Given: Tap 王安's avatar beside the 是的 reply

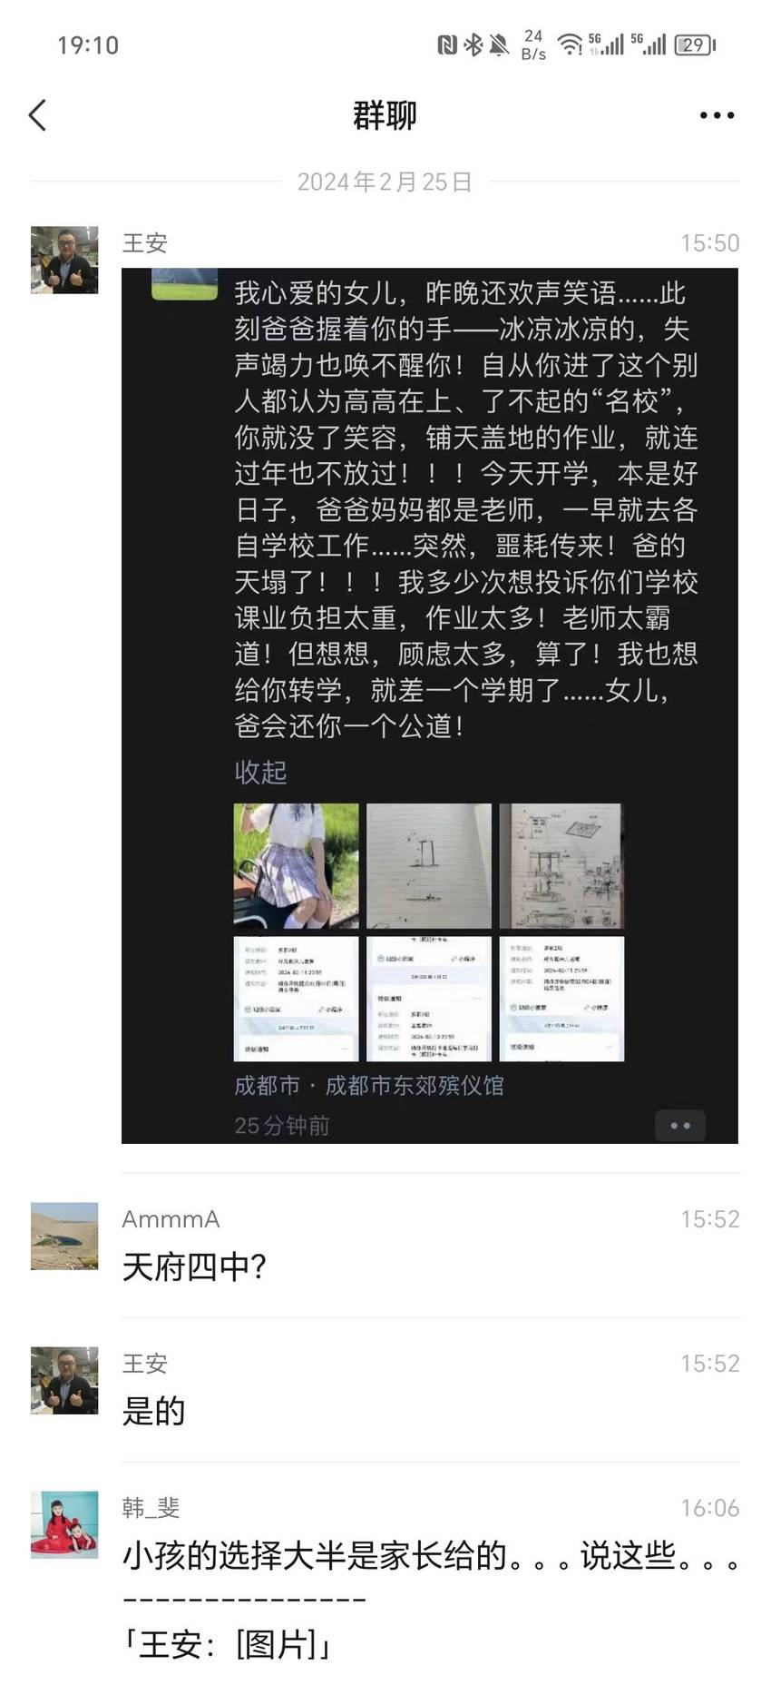Looking at the screenshot, I should (64, 1380).
